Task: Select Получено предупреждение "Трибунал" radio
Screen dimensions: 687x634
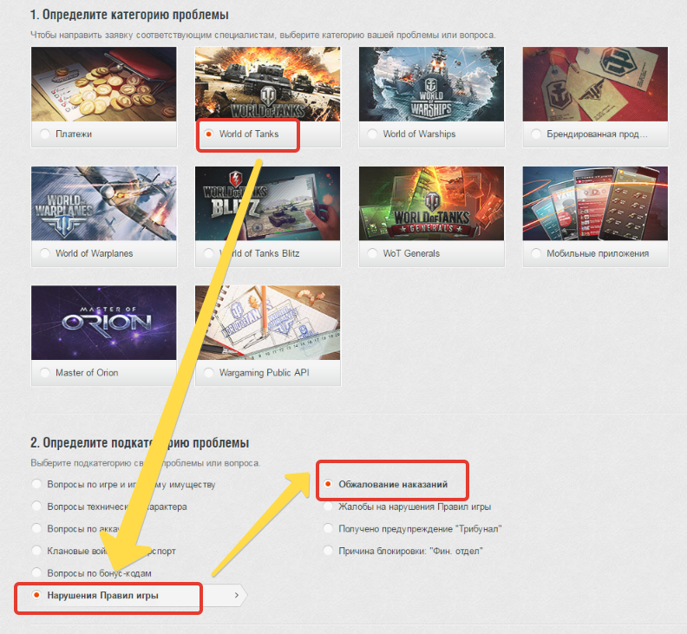Action: pos(328,528)
